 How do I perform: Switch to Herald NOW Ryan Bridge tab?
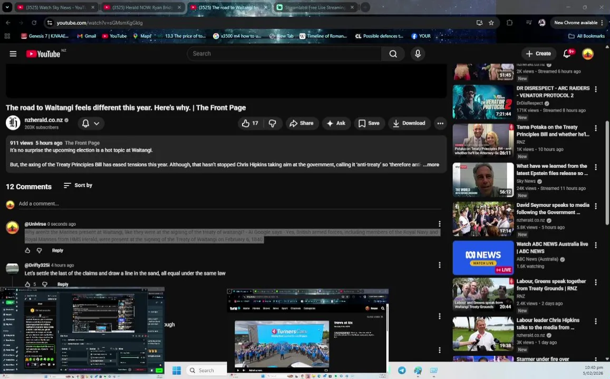coord(143,7)
